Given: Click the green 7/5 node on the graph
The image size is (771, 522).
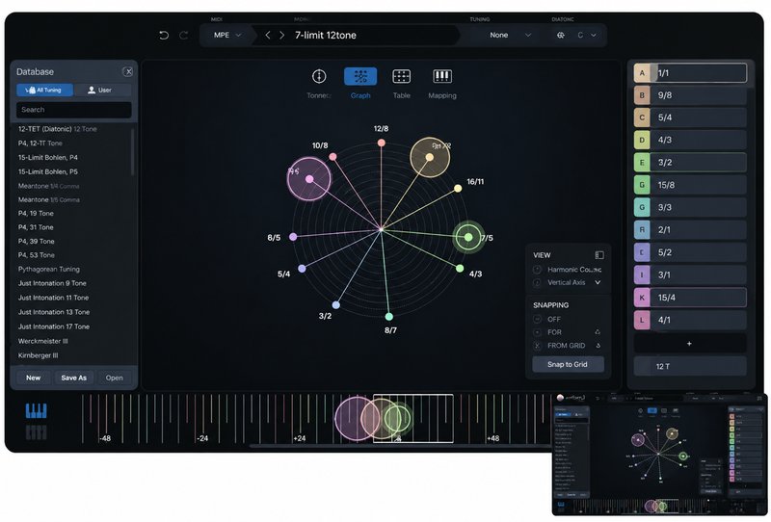Looking at the screenshot, I should coord(468,238).
